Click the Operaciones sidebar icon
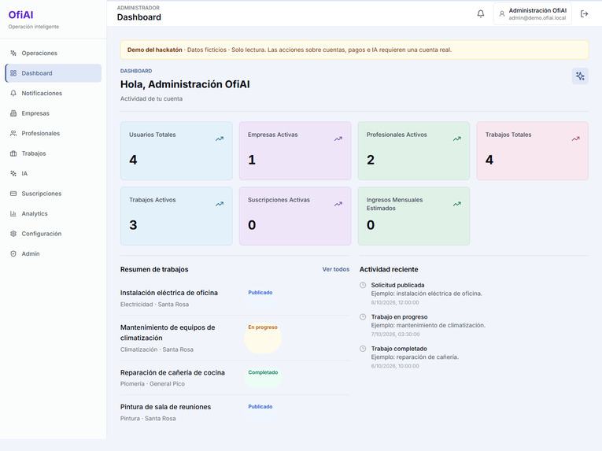The image size is (602, 451). point(13,53)
